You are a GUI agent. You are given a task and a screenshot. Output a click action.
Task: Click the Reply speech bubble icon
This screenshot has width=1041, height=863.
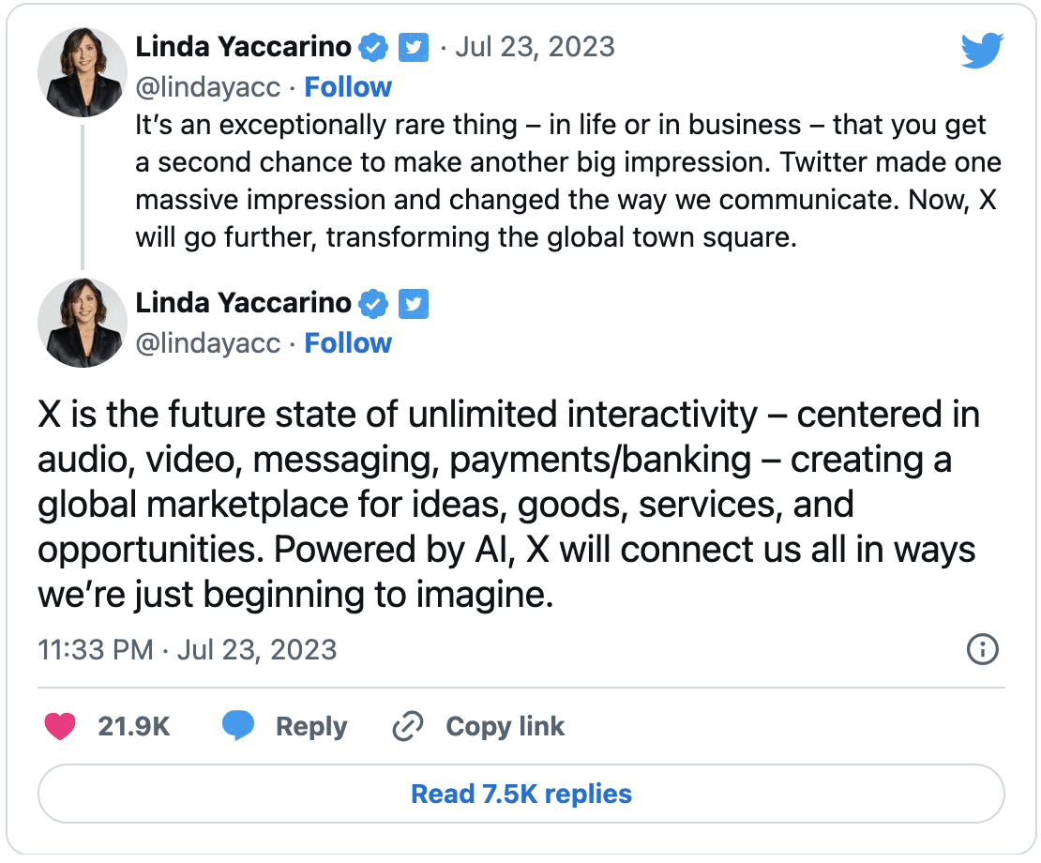click(x=238, y=726)
